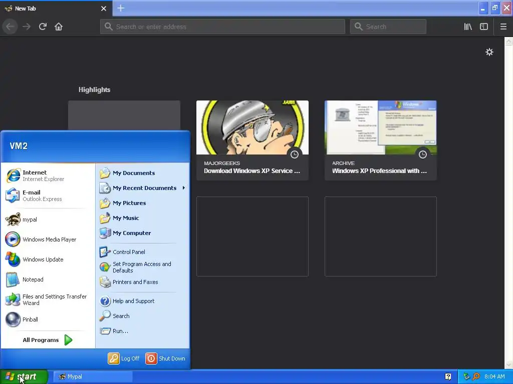The height and width of the screenshot is (384, 513).
Task: Click the page scrollbar up arrow
Action: (x=509, y=41)
